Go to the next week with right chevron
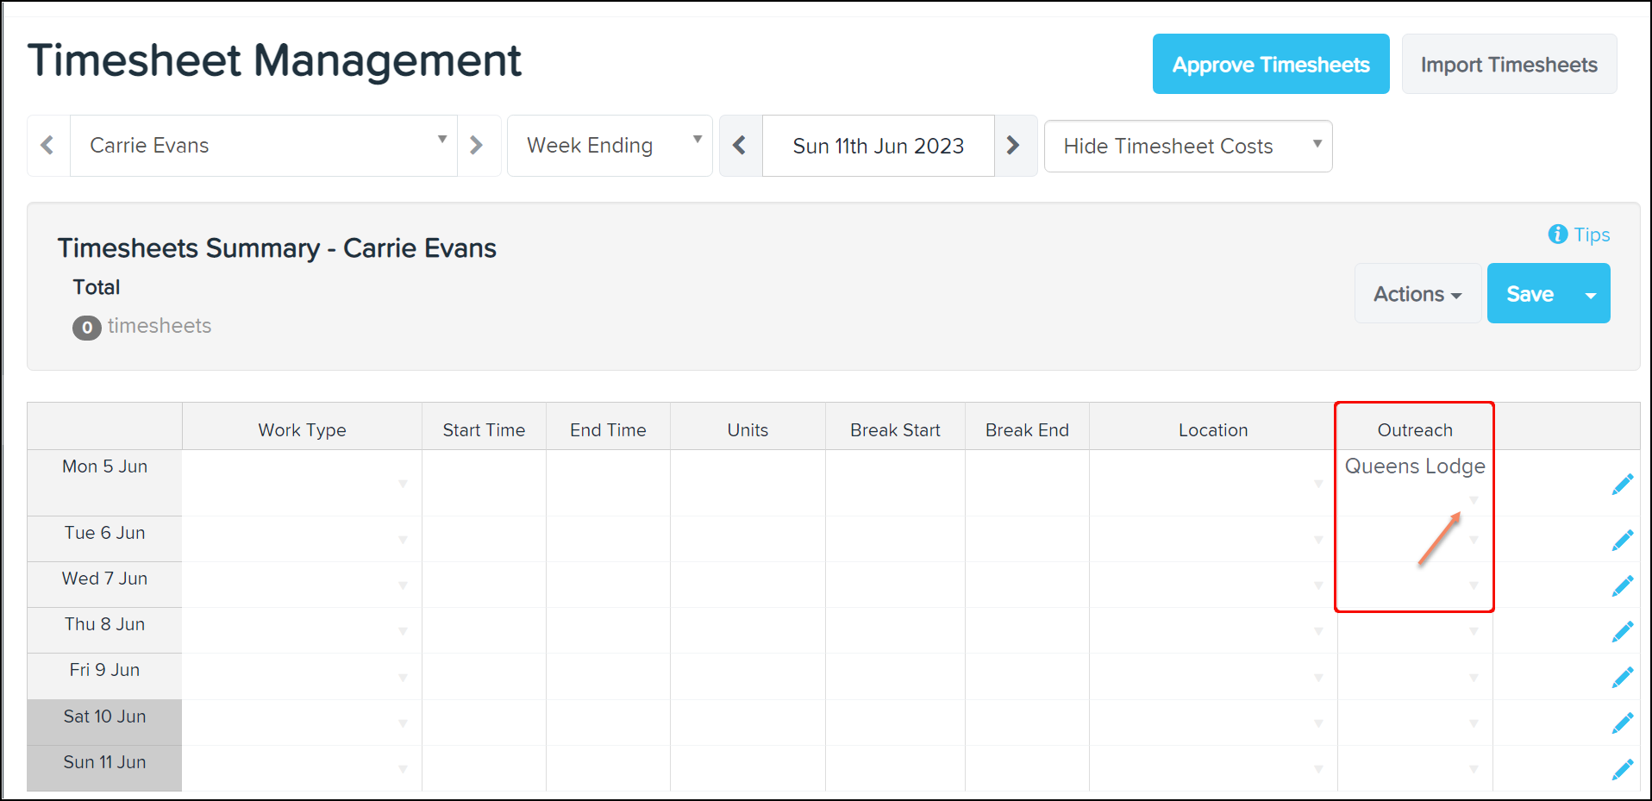The height and width of the screenshot is (801, 1652). click(1014, 146)
